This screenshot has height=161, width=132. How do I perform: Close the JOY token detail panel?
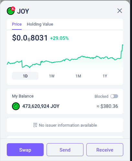point(120,11)
